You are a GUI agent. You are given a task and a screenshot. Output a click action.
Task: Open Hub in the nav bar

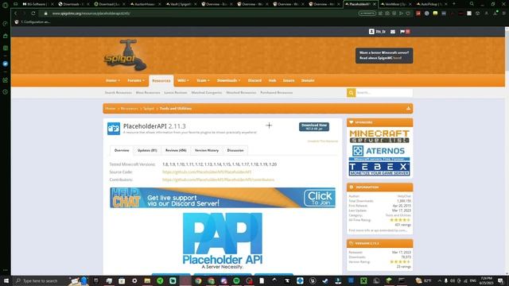pyautogui.click(x=272, y=80)
